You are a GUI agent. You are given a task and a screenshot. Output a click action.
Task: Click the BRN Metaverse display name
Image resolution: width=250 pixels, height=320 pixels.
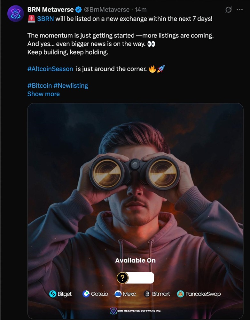click(51, 10)
